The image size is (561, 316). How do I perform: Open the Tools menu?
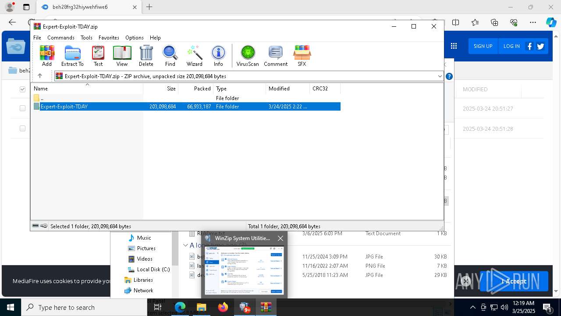pos(86,38)
